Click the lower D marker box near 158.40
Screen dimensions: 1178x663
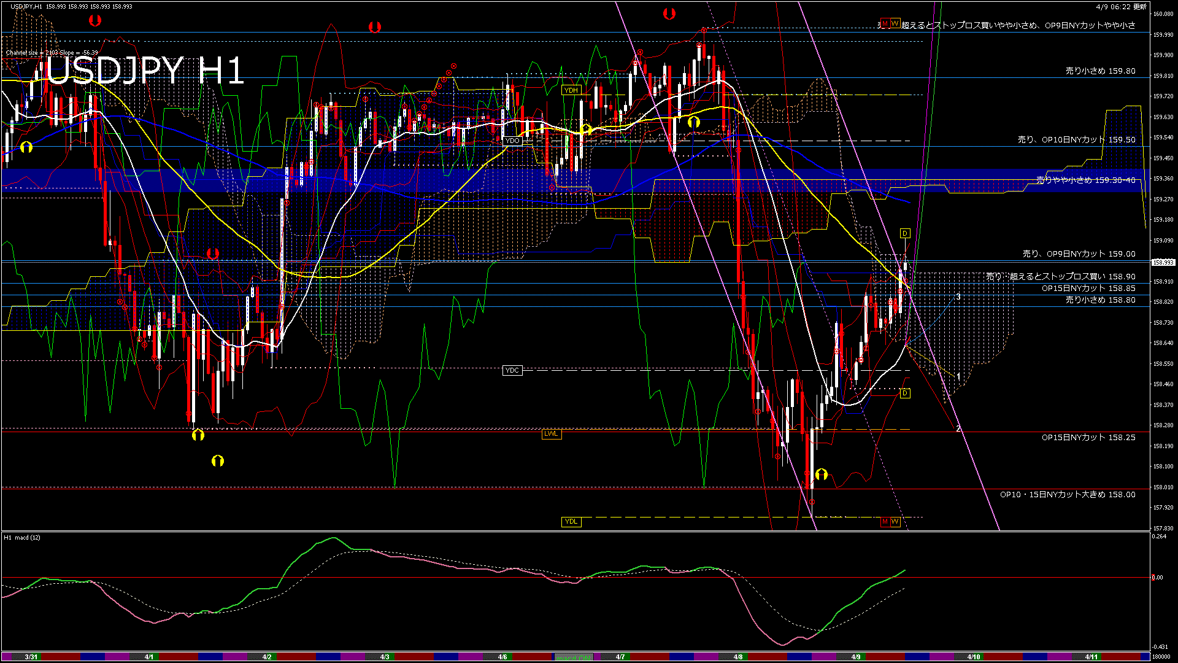[x=904, y=392]
